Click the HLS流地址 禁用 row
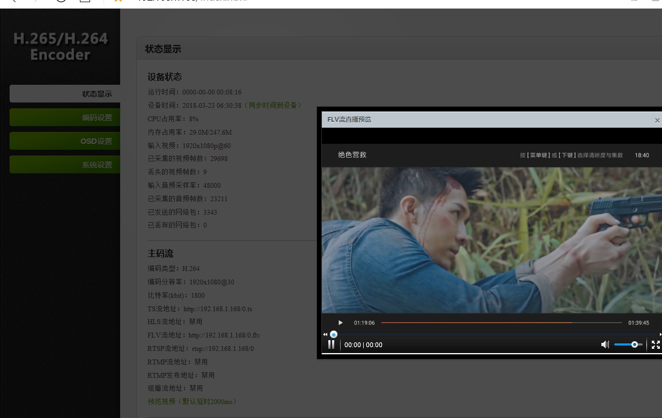Screen dimensions: 662x418 [175, 321]
